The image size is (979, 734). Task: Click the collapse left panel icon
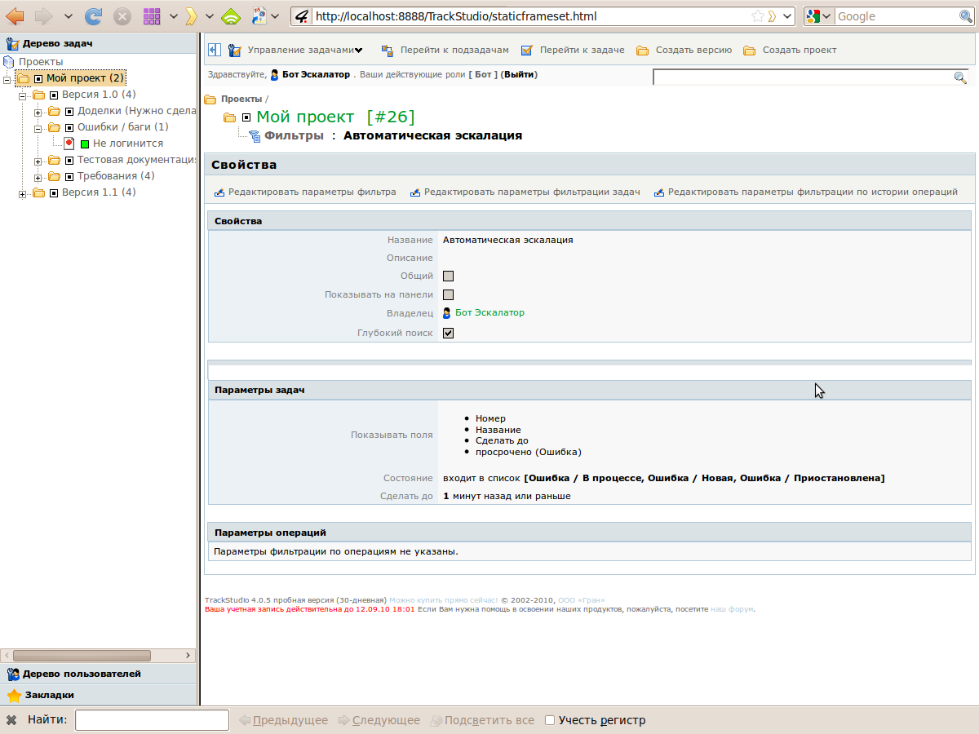(215, 50)
